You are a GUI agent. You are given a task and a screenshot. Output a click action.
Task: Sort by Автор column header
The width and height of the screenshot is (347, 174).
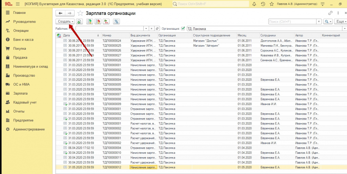(307, 35)
